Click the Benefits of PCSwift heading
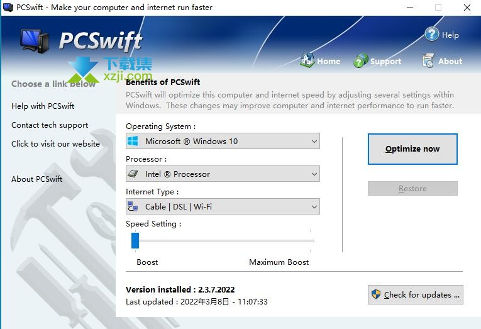 coord(163,82)
